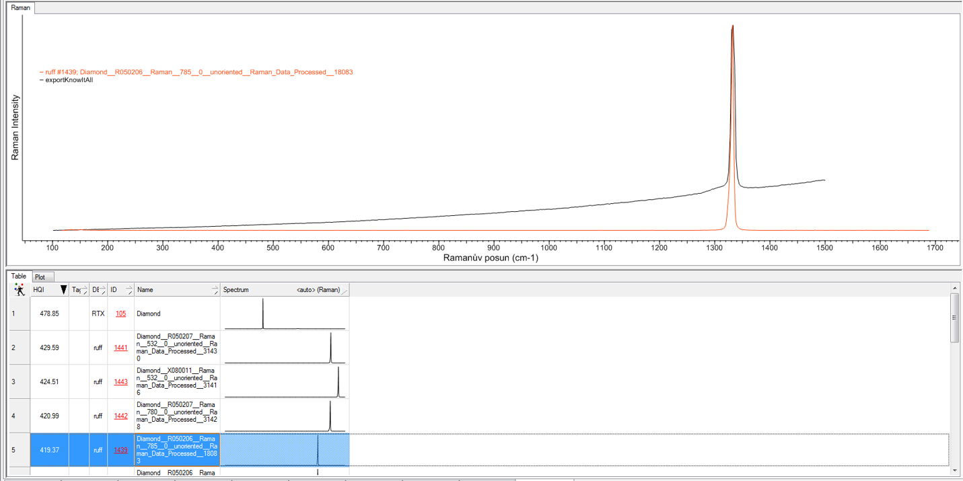
Task: Click the juggler icon in table header
Action: [x=20, y=290]
